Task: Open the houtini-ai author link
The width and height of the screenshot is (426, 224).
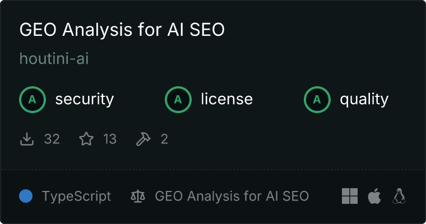Action: [x=54, y=58]
